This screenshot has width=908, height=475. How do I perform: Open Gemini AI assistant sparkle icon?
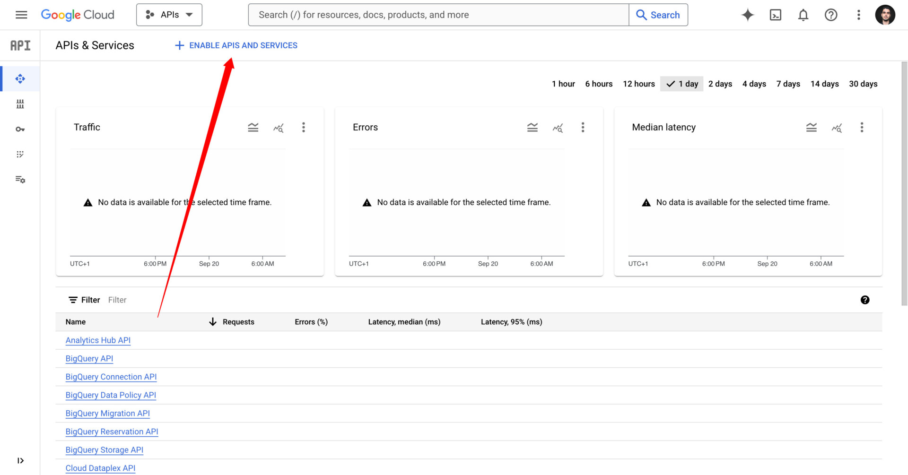click(x=747, y=15)
